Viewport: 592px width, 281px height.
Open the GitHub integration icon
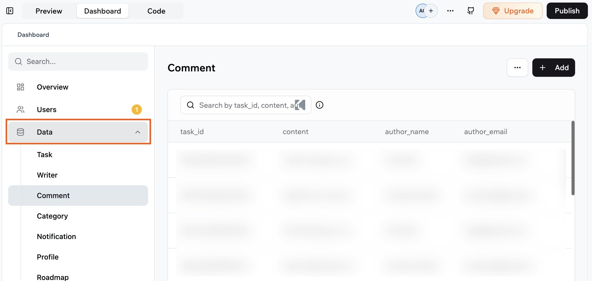tap(471, 11)
